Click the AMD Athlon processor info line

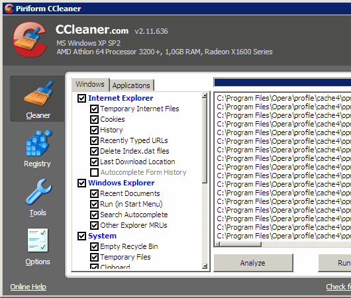coord(164,52)
